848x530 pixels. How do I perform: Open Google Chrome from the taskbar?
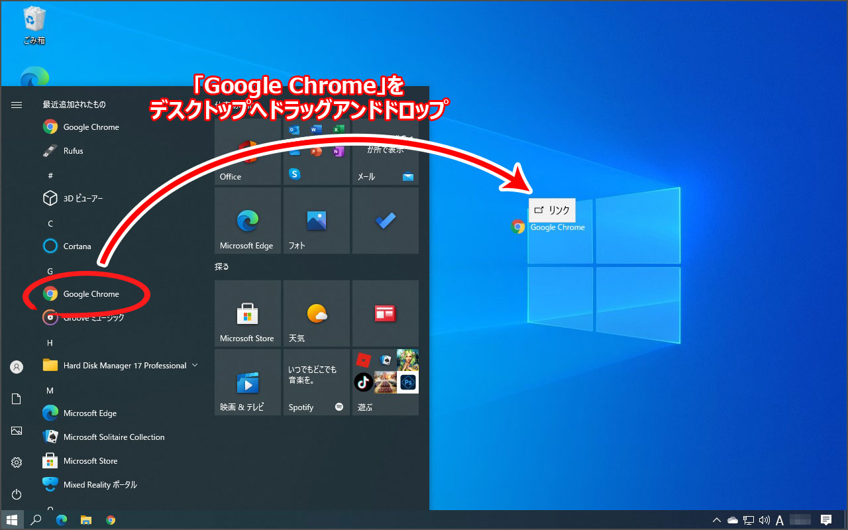pos(111,520)
